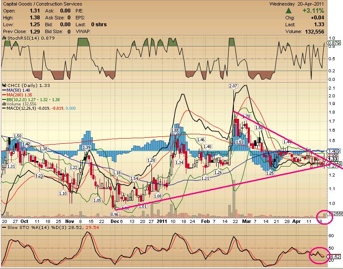Click the Capital Goods / Construction Services title

point(43,4)
